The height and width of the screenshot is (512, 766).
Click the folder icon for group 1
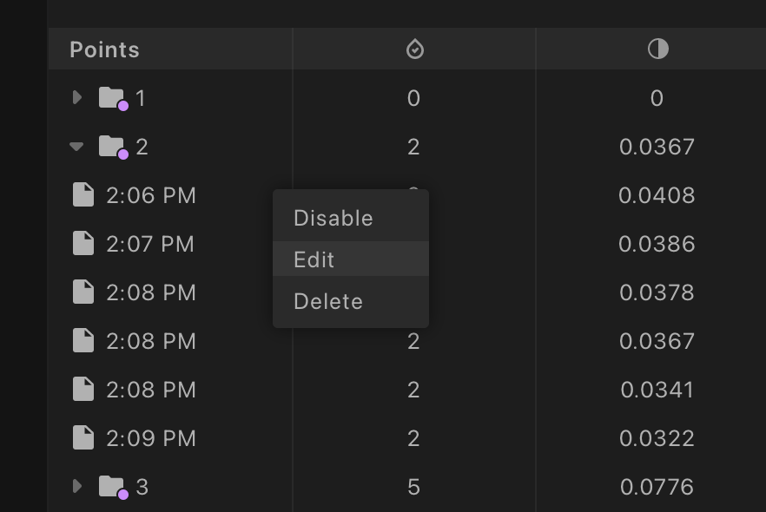[x=112, y=98]
